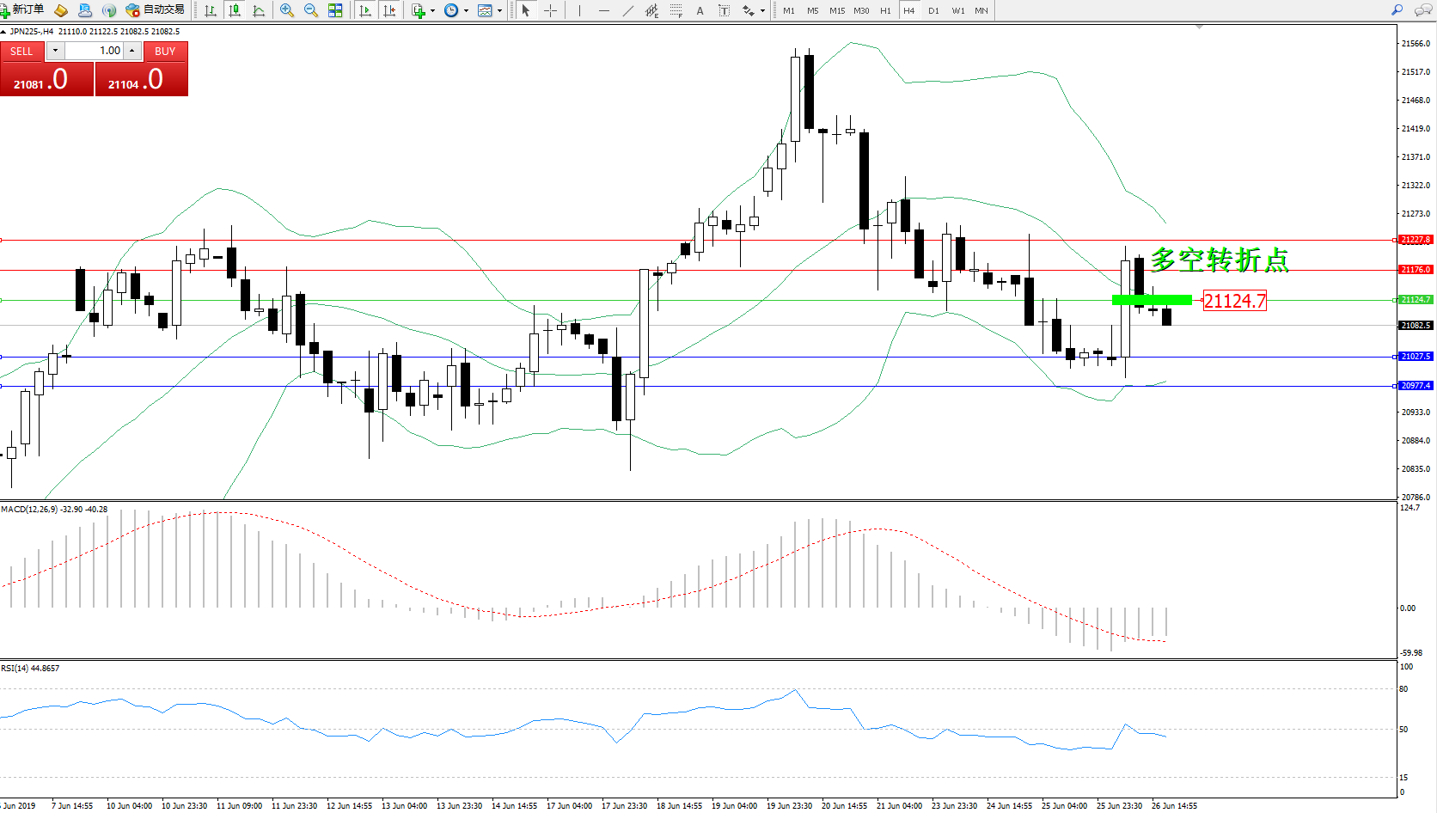This screenshot has height=813, width=1437.
Task: Switch to the M15 timeframe
Action: pos(836,10)
